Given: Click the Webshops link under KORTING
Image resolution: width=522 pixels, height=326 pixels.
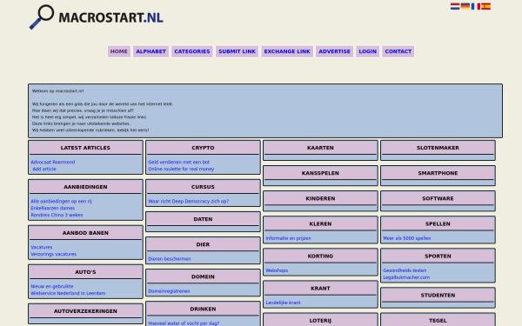Looking at the screenshot, I should coord(277,270).
